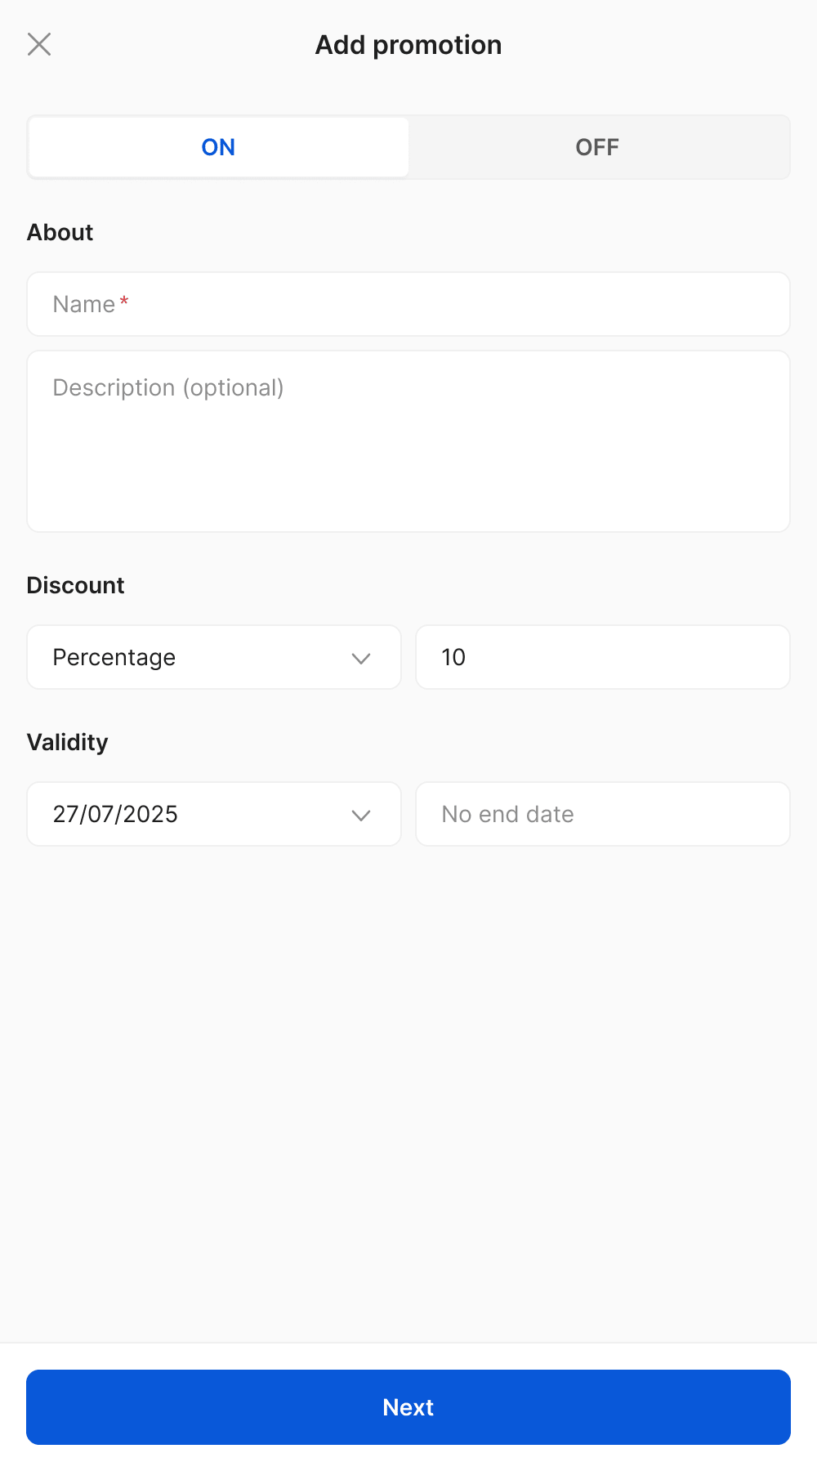Click the Validity section heading
This screenshot has width=817, height=1471.
pos(68,742)
